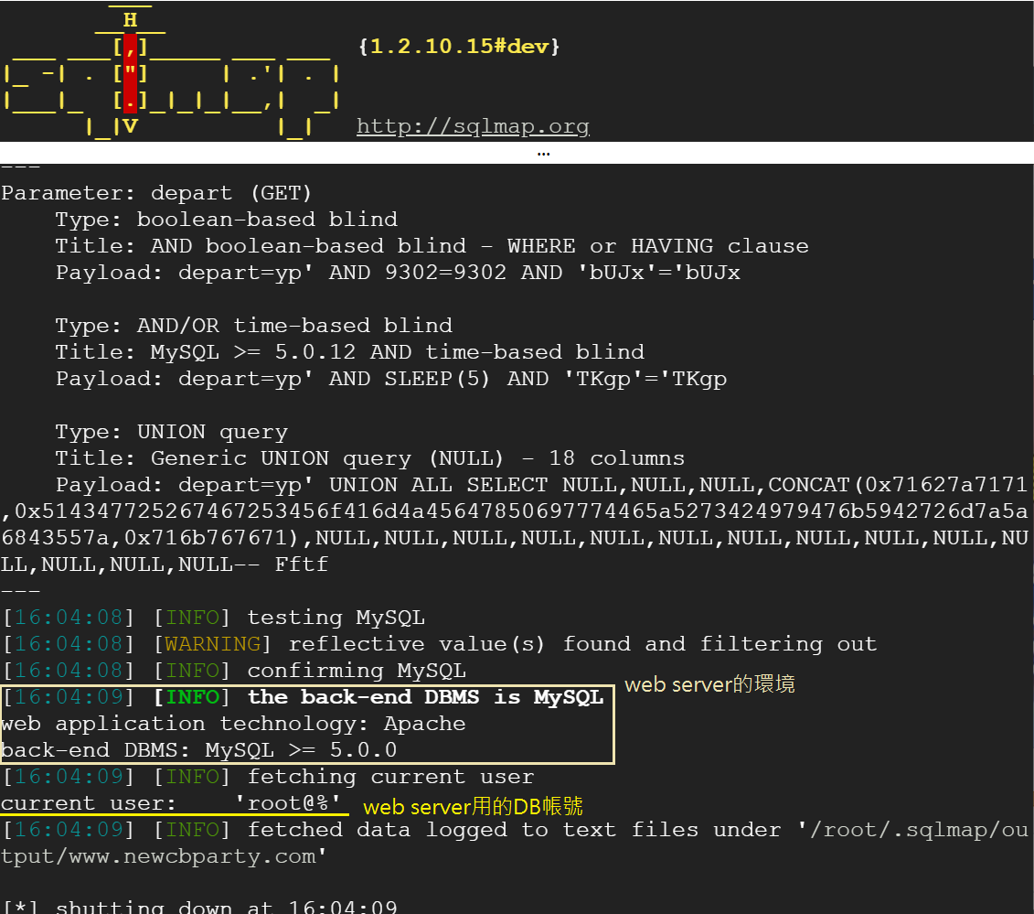
Task: Open the http://sqlmap.org link
Action: coord(473,125)
